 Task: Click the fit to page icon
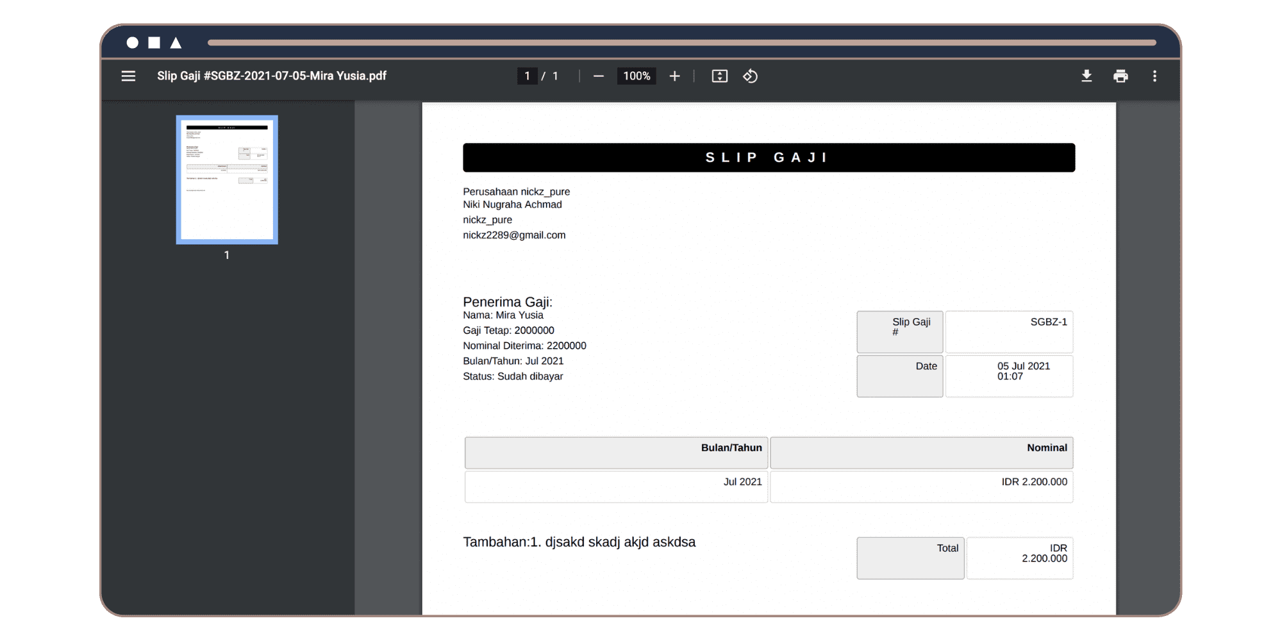[x=719, y=76]
